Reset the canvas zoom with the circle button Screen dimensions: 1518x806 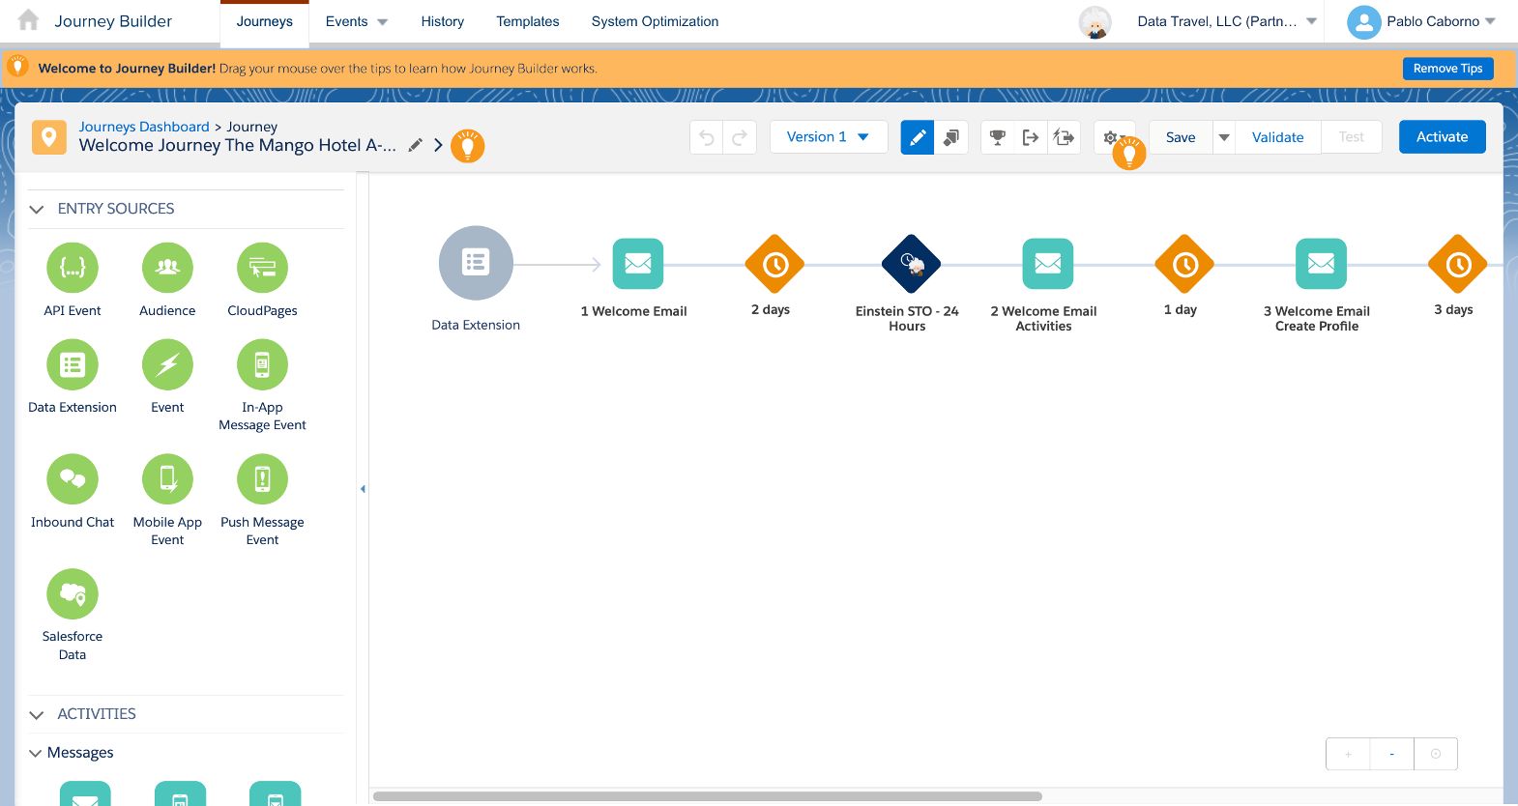click(x=1436, y=754)
